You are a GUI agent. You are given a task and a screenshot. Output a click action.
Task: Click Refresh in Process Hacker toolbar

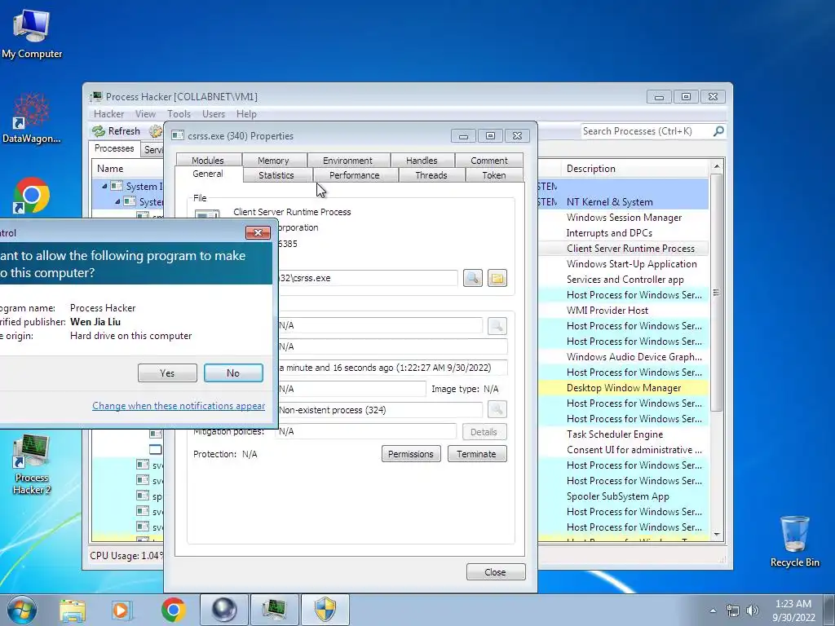click(116, 131)
